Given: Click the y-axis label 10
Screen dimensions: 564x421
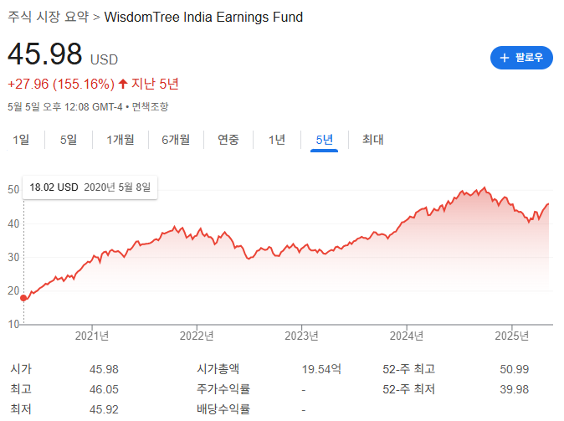Looking at the screenshot, I should click(x=13, y=324).
